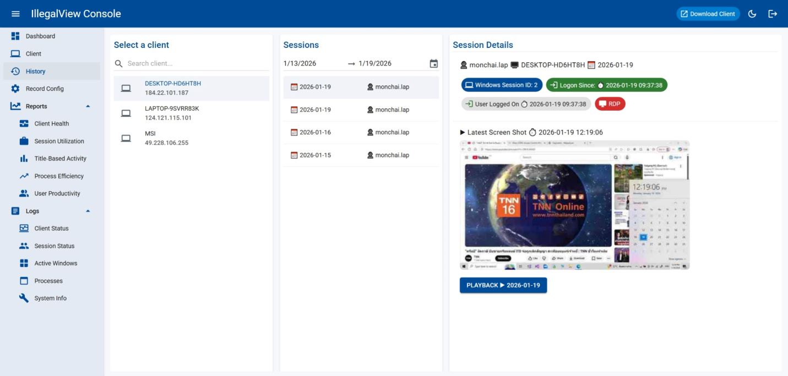The height and width of the screenshot is (376, 788).
Task: Click the Client Health report icon
Action: [x=24, y=124]
